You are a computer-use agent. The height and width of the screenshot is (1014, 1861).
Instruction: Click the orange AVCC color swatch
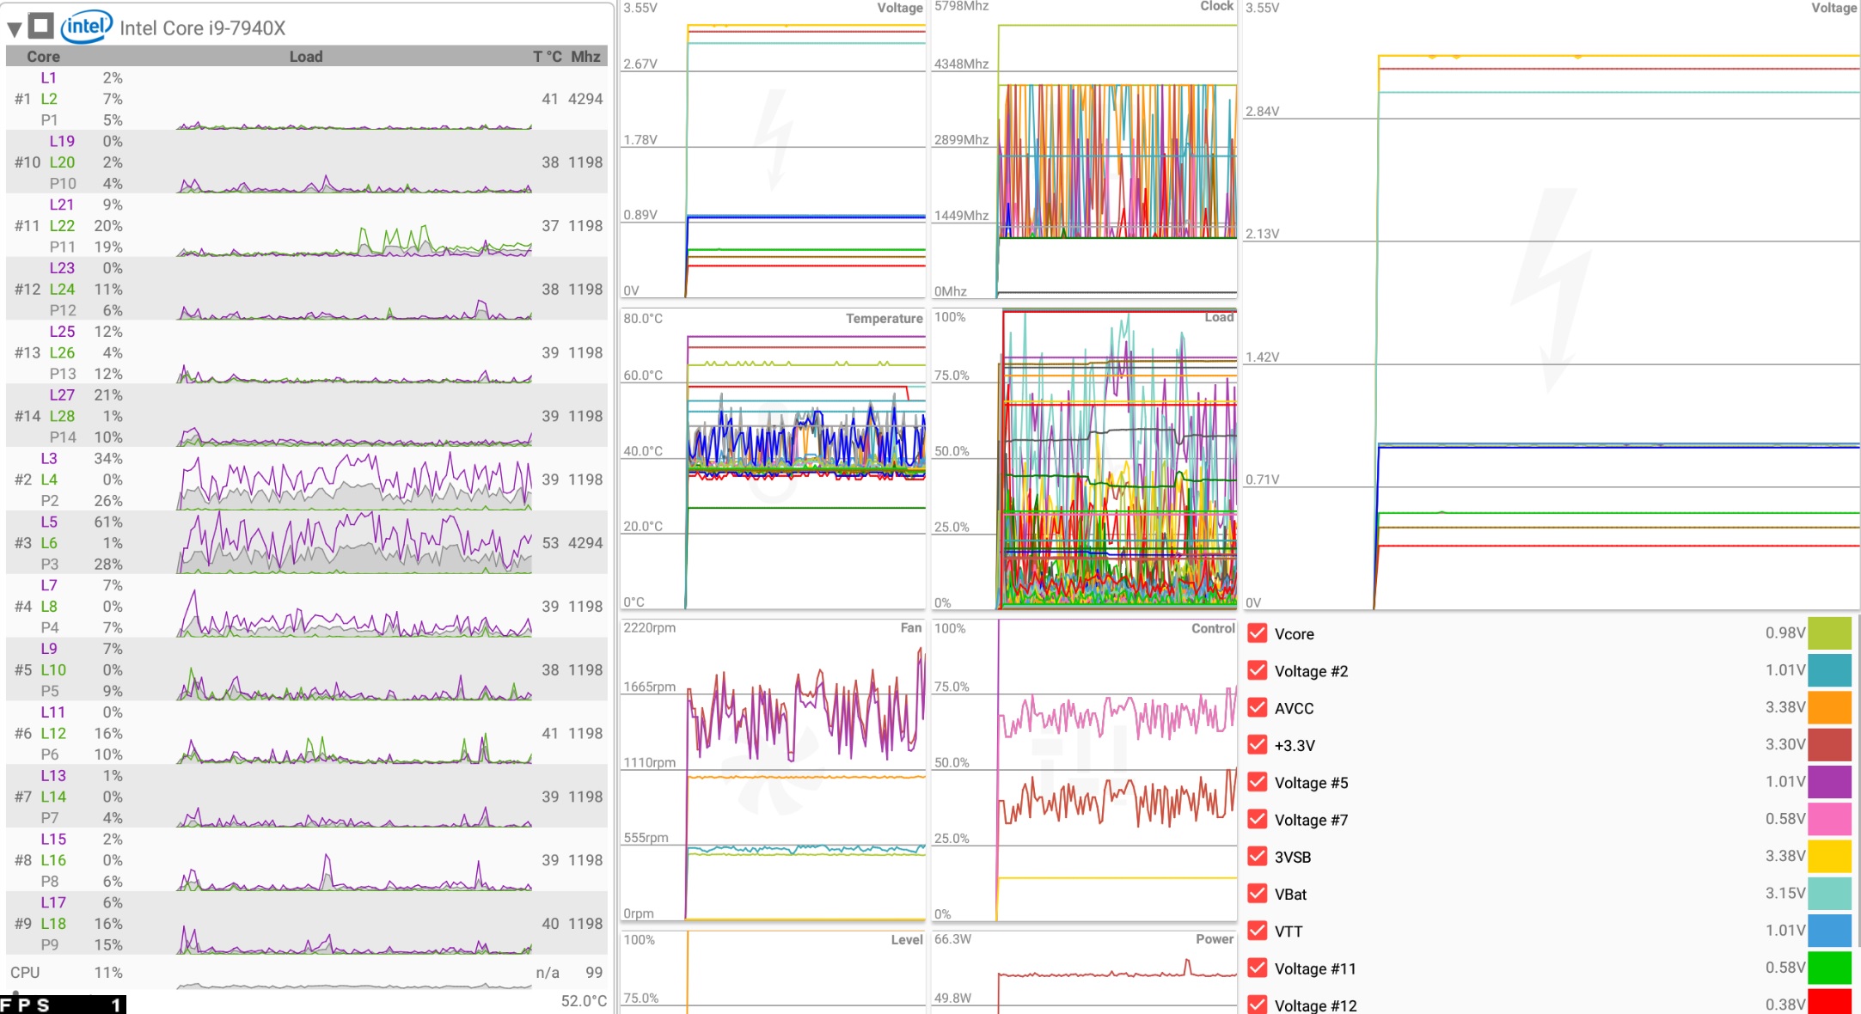coord(1829,707)
